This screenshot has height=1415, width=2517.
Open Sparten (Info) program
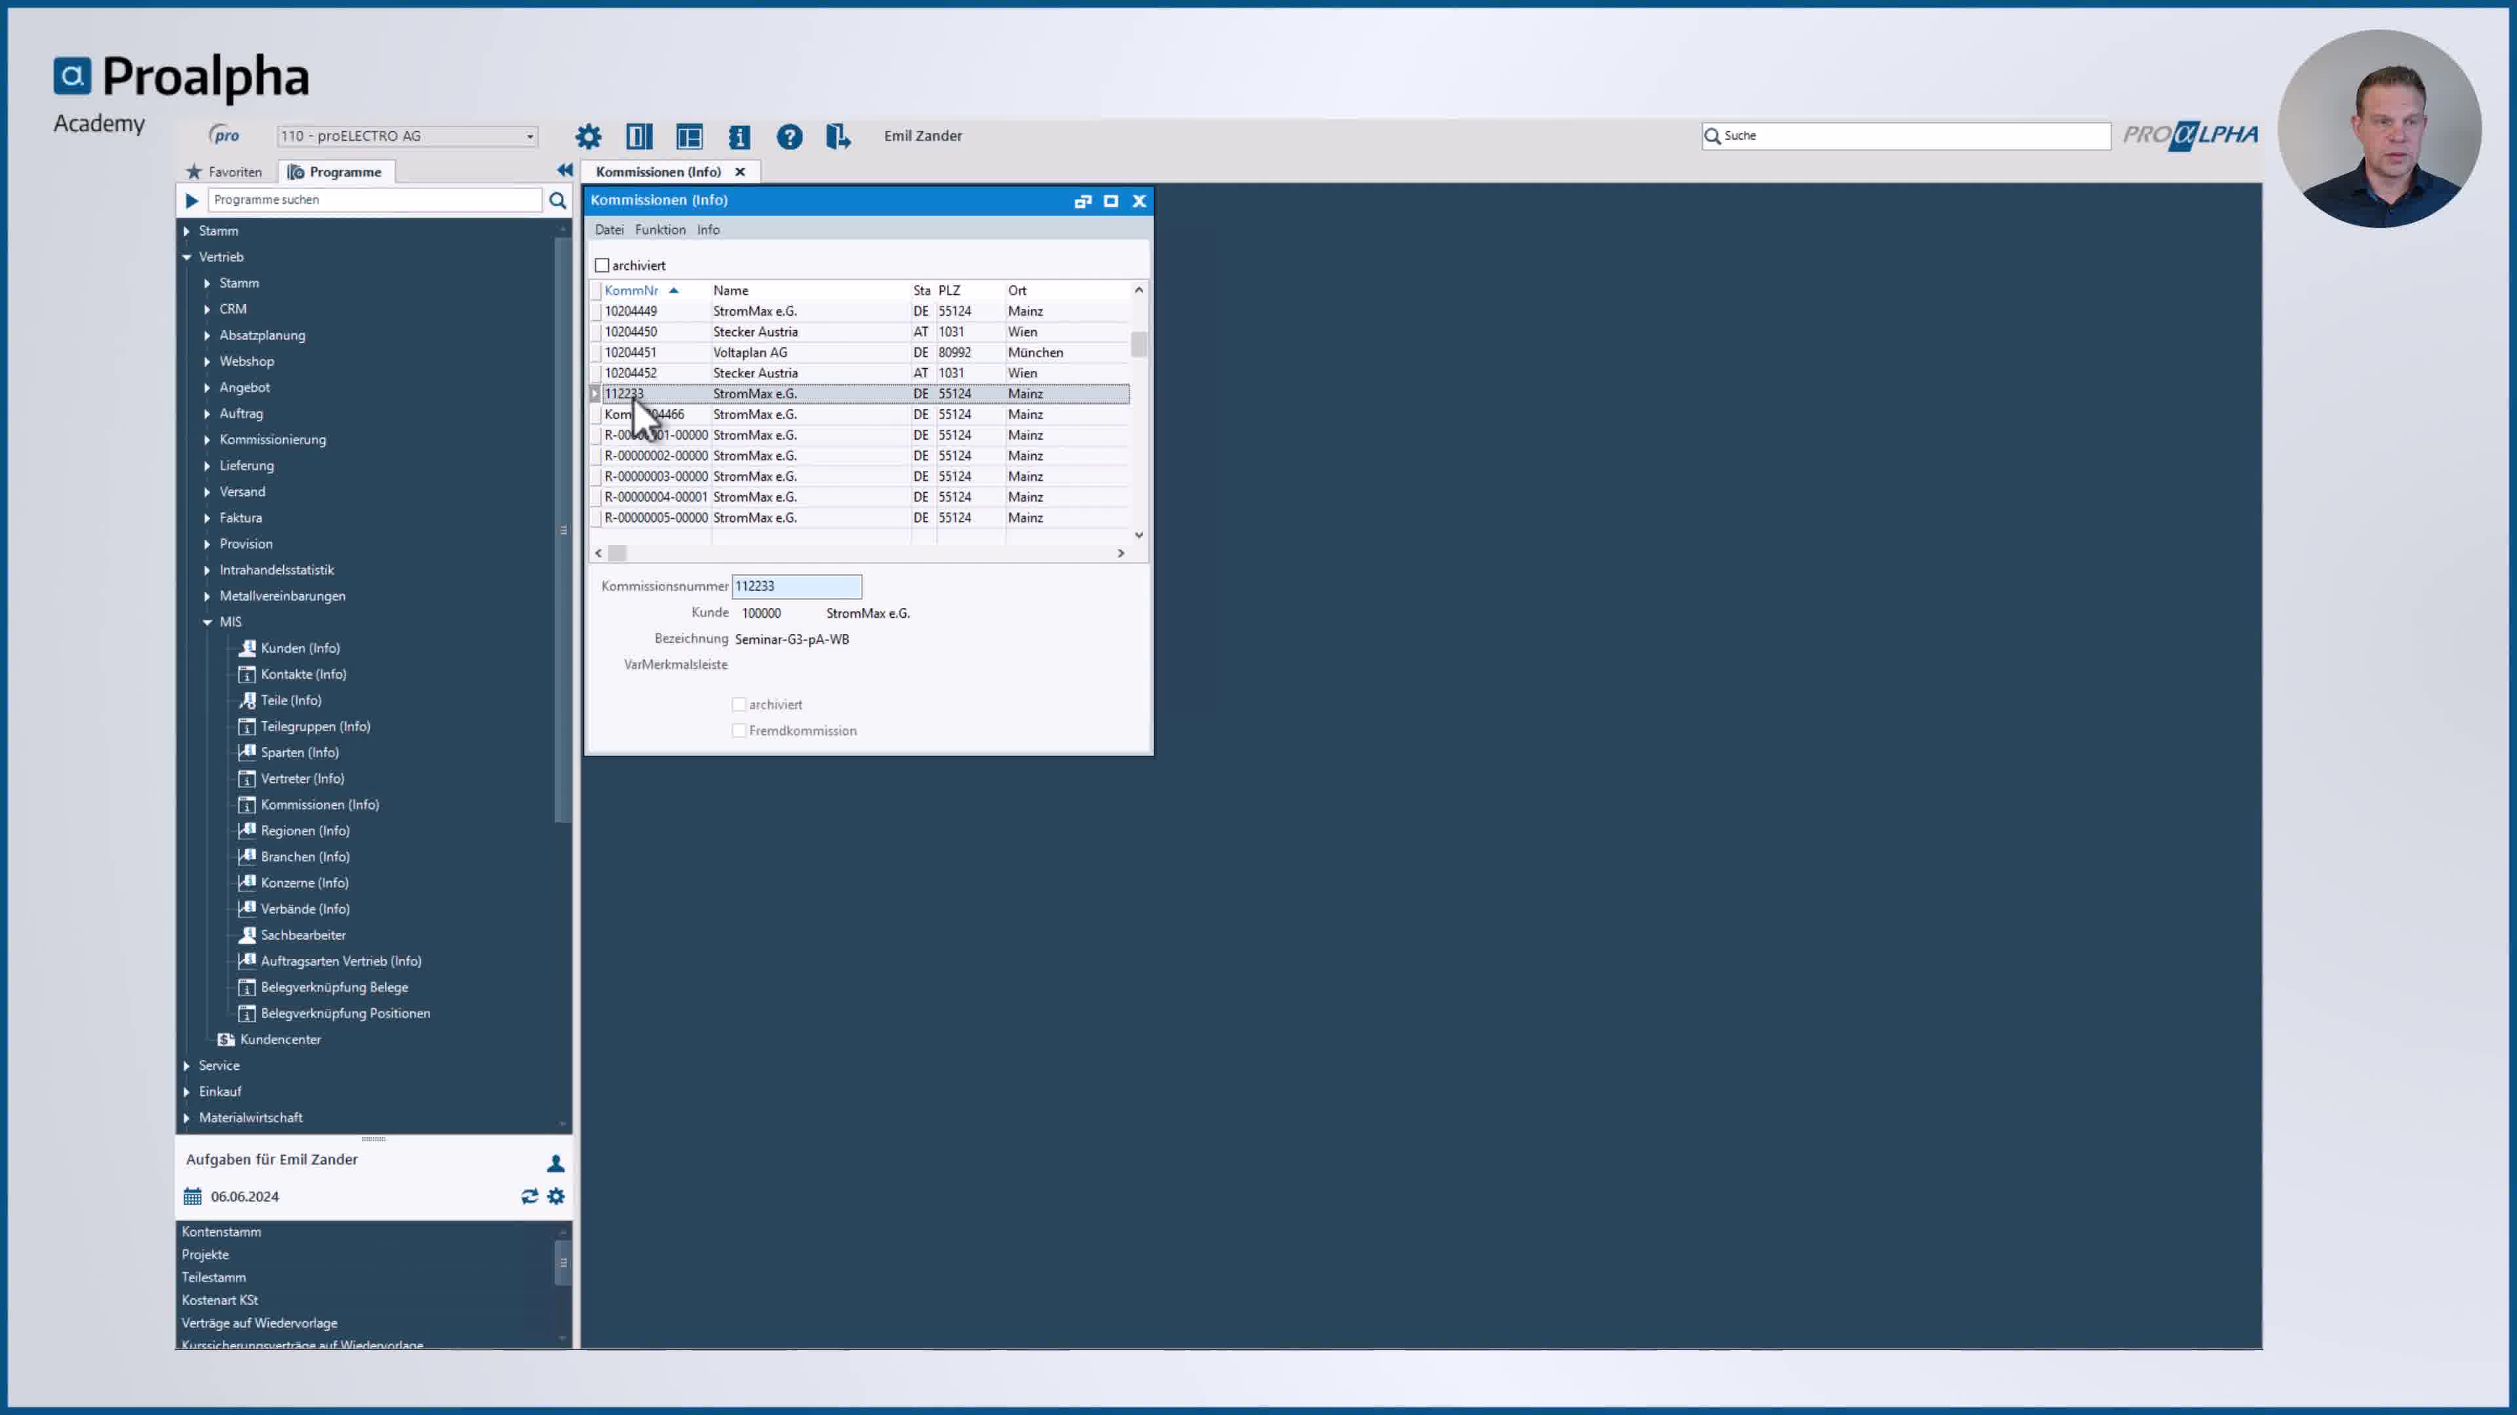click(x=299, y=753)
